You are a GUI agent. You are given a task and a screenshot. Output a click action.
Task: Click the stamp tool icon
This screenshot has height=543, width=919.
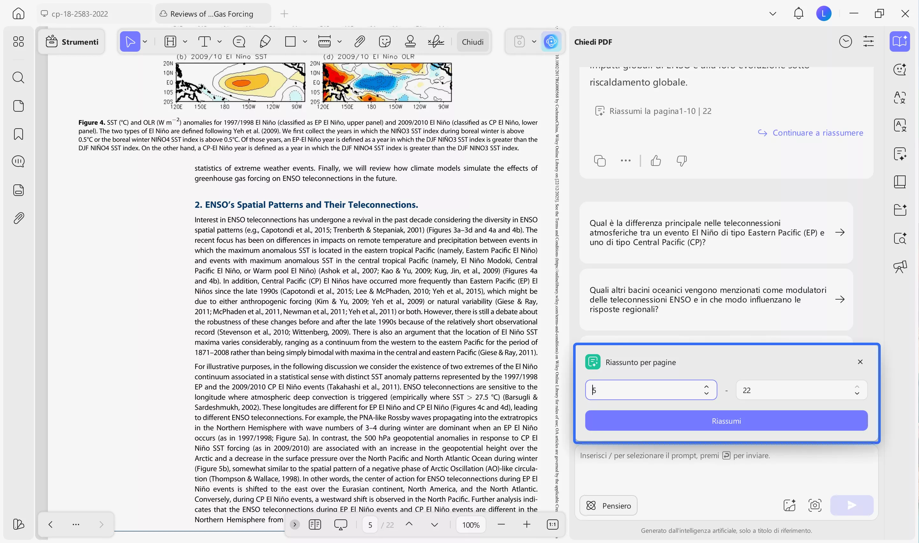pos(410,42)
